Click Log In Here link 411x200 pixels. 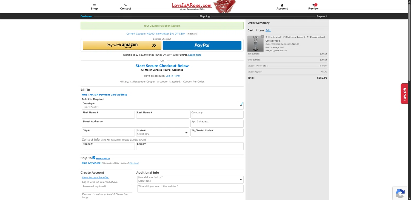point(173,76)
